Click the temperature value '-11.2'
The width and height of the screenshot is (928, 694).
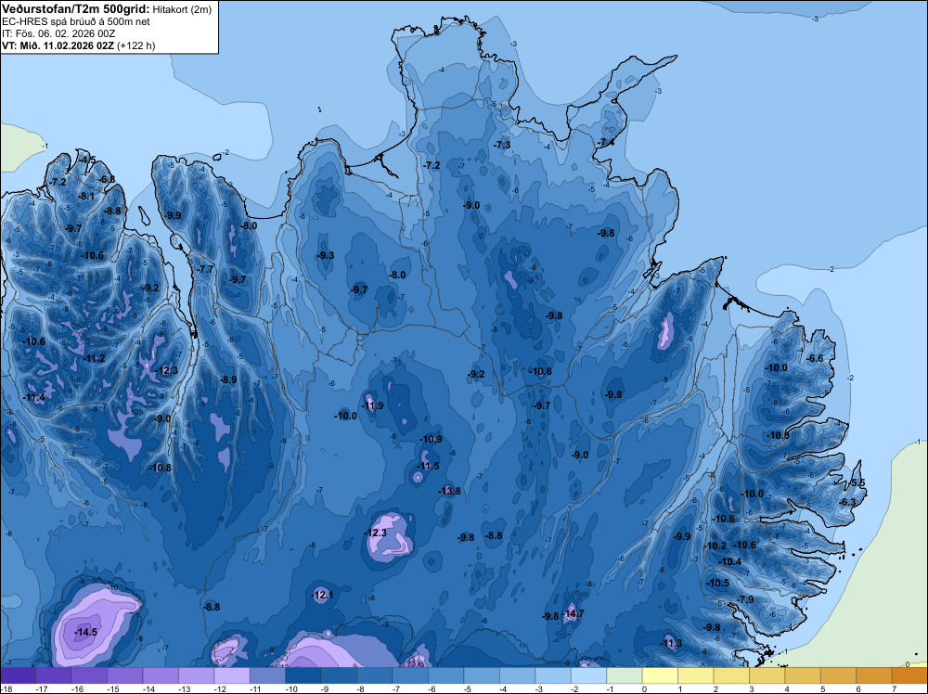tap(94, 358)
